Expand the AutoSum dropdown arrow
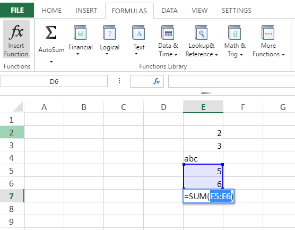295x230 pixels. 51,62
